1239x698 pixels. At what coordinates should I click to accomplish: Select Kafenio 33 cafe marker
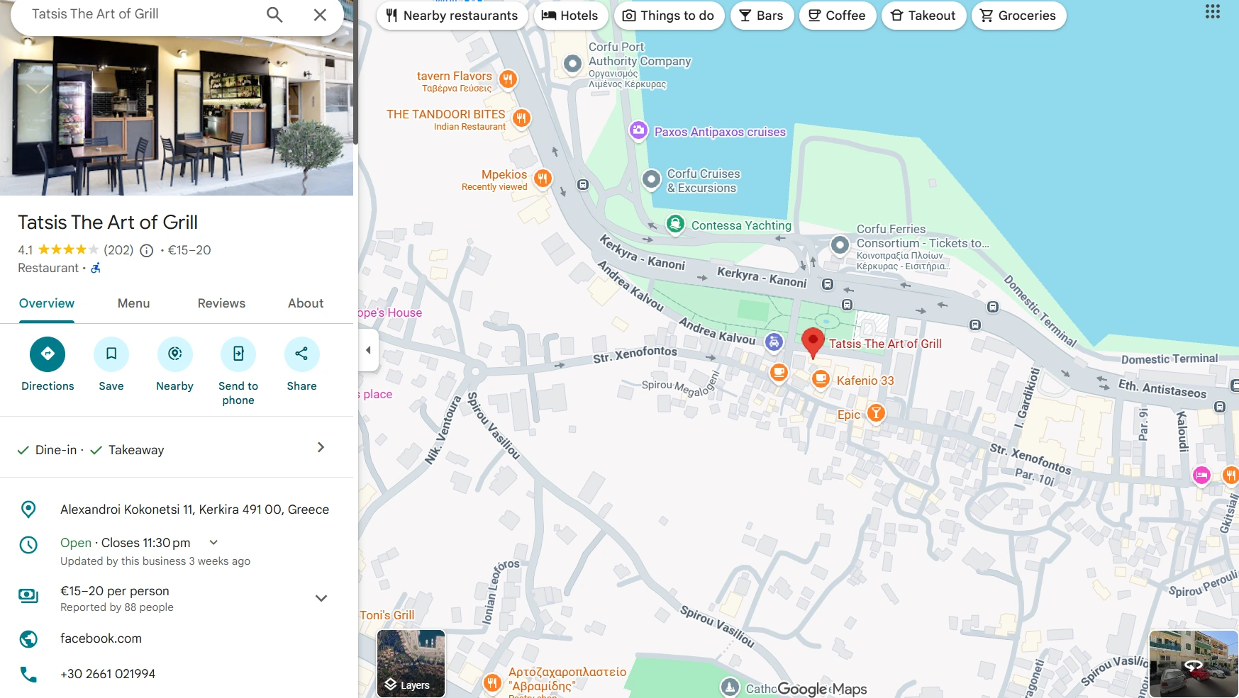coord(821,379)
